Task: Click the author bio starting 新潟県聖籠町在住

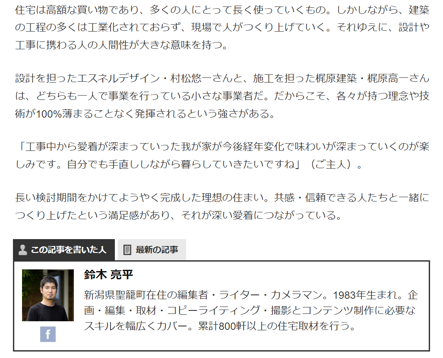Action: tap(251, 310)
